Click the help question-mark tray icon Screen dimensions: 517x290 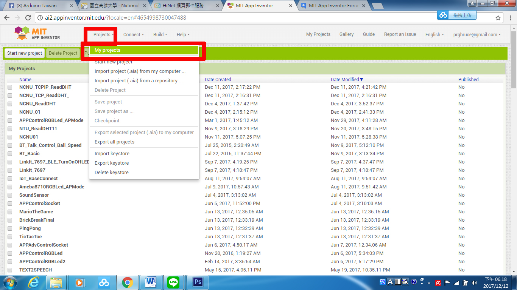[414, 282]
